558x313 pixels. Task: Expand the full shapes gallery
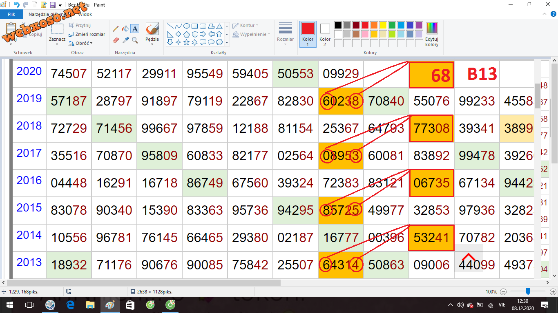pos(227,42)
